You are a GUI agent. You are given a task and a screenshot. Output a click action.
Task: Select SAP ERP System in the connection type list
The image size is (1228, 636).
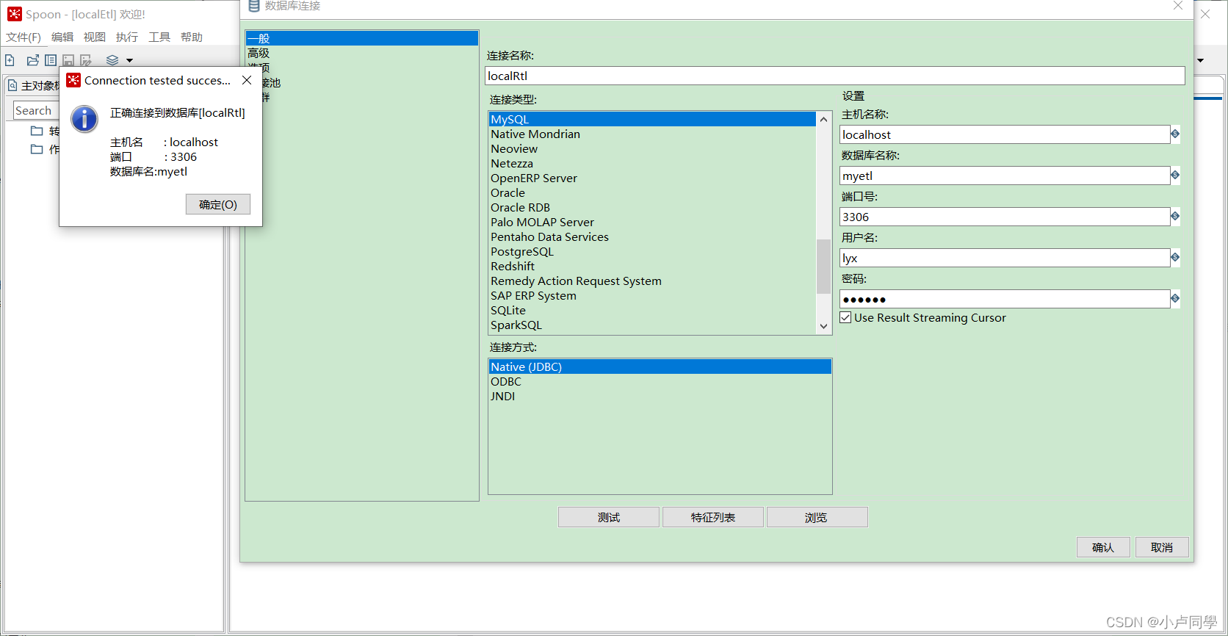pos(652,295)
